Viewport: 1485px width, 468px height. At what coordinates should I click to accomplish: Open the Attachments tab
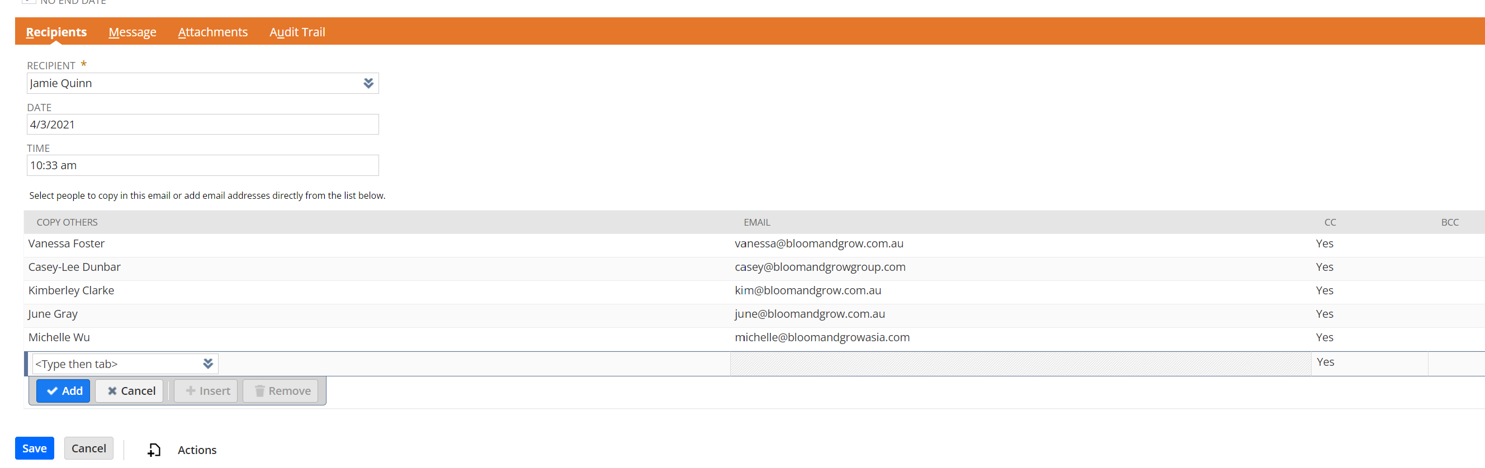[212, 32]
